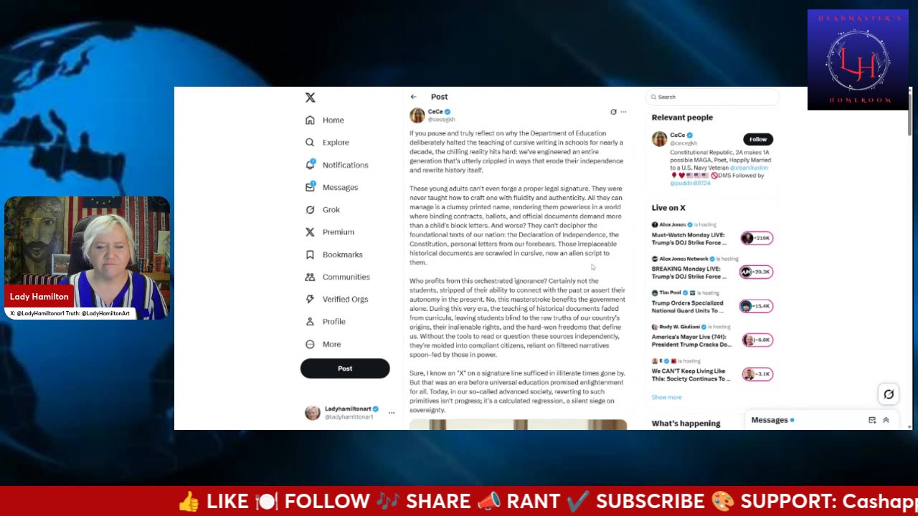Click @cecegkh handle under post author

click(x=442, y=120)
